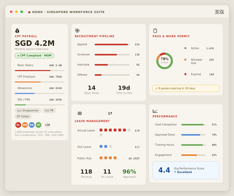Click the Applied pipeline stage bar
This screenshot has height=196, width=234.
(x=112, y=45)
